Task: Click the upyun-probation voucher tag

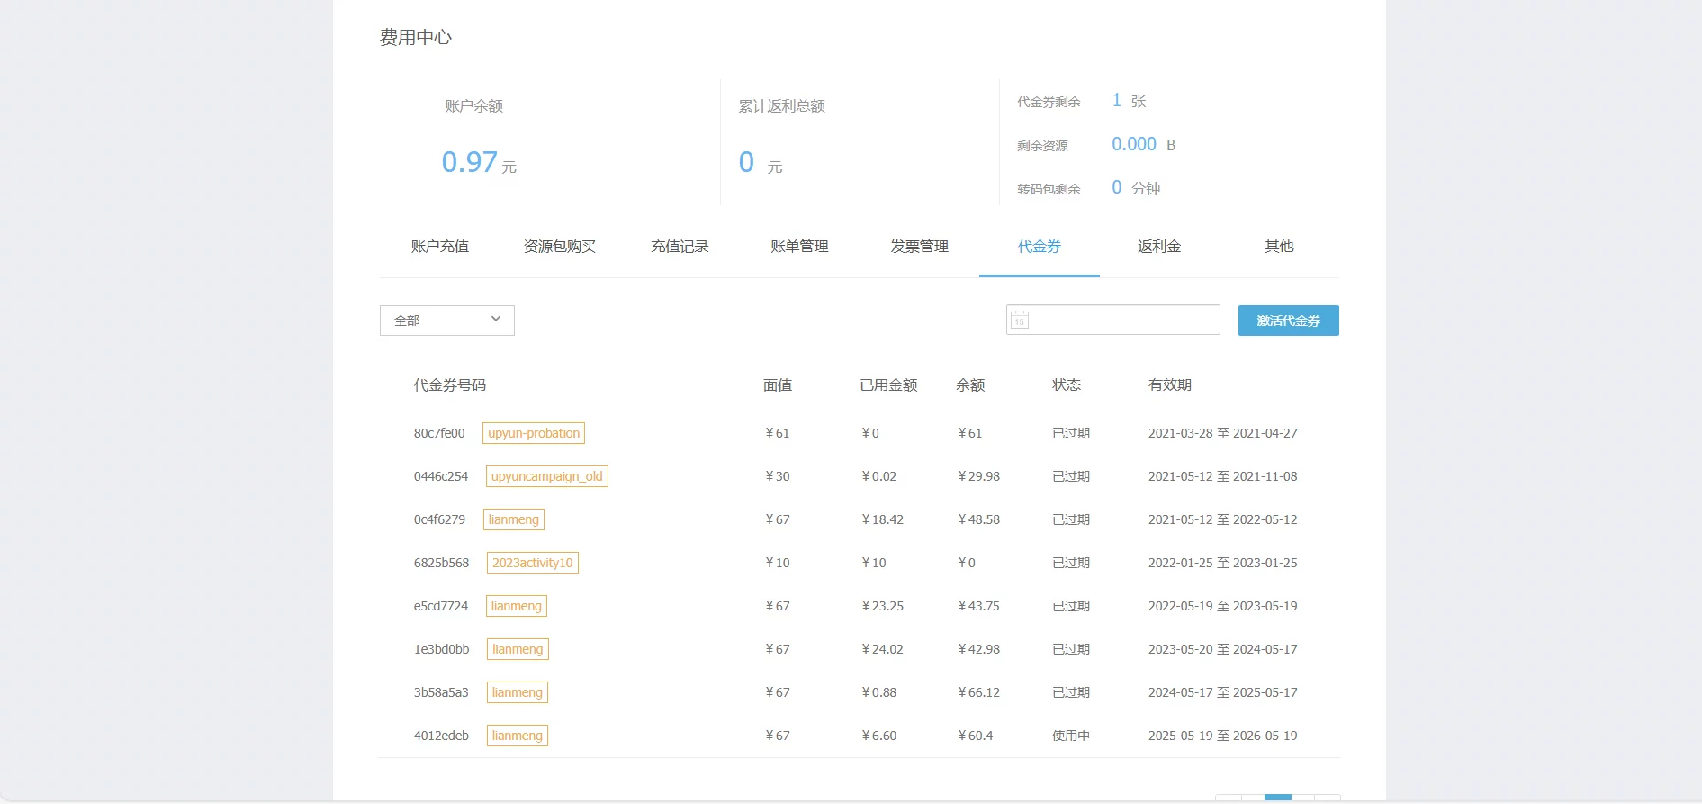Action: tap(534, 433)
